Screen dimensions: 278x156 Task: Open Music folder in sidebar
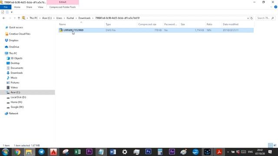tap(14, 78)
